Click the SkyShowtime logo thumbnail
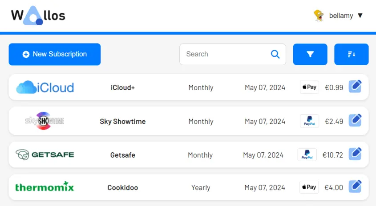Image resolution: width=376 pixels, height=206 pixels. (x=44, y=121)
